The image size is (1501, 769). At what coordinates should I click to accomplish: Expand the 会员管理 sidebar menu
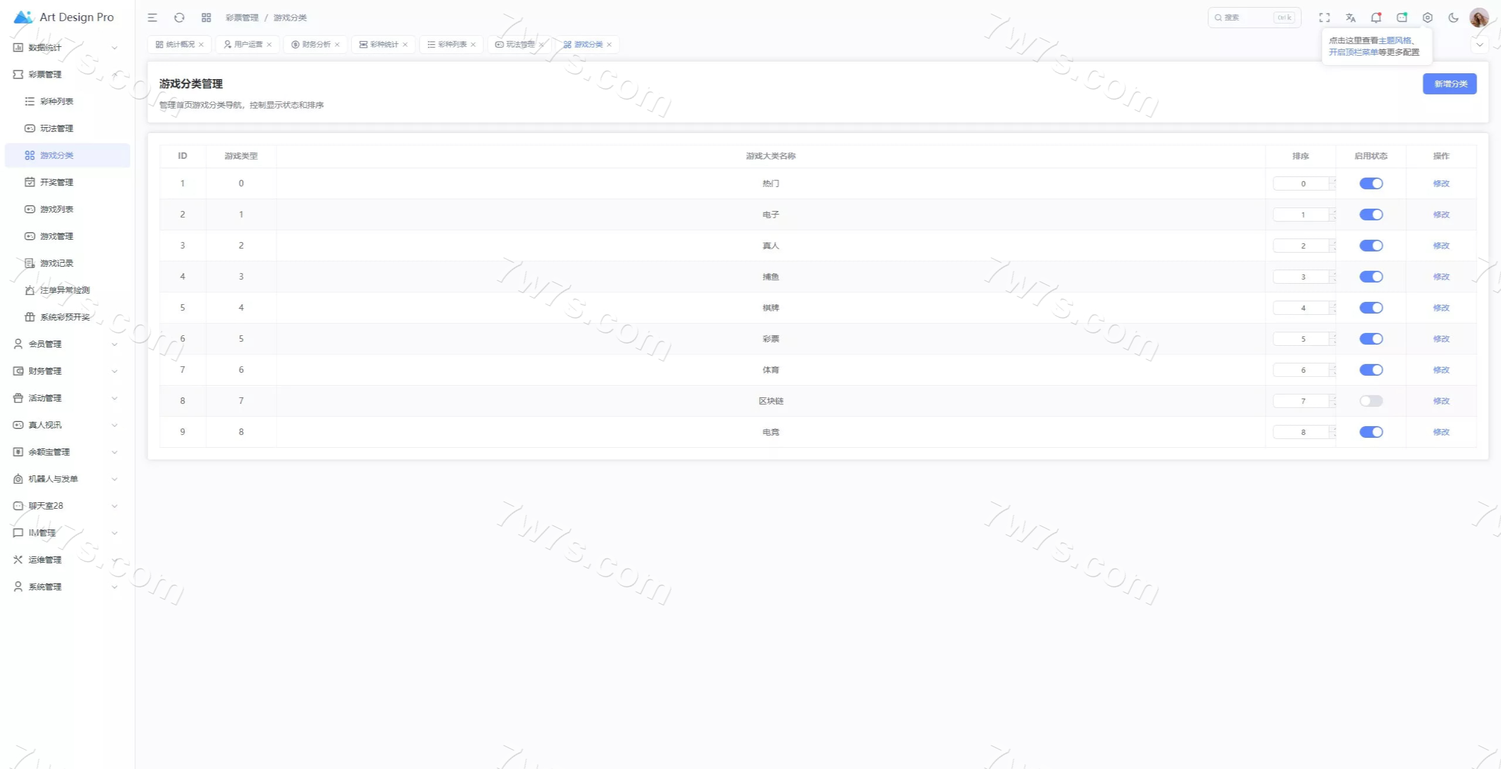pos(64,344)
